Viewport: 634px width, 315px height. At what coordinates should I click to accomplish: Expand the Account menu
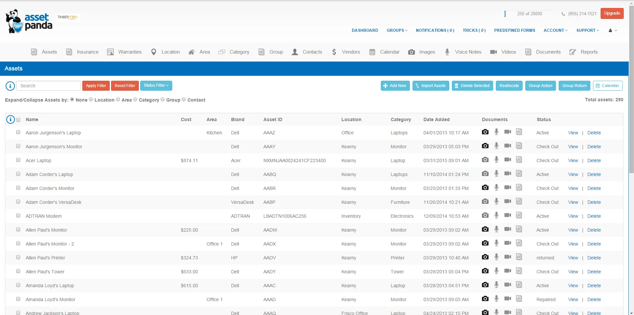point(555,30)
